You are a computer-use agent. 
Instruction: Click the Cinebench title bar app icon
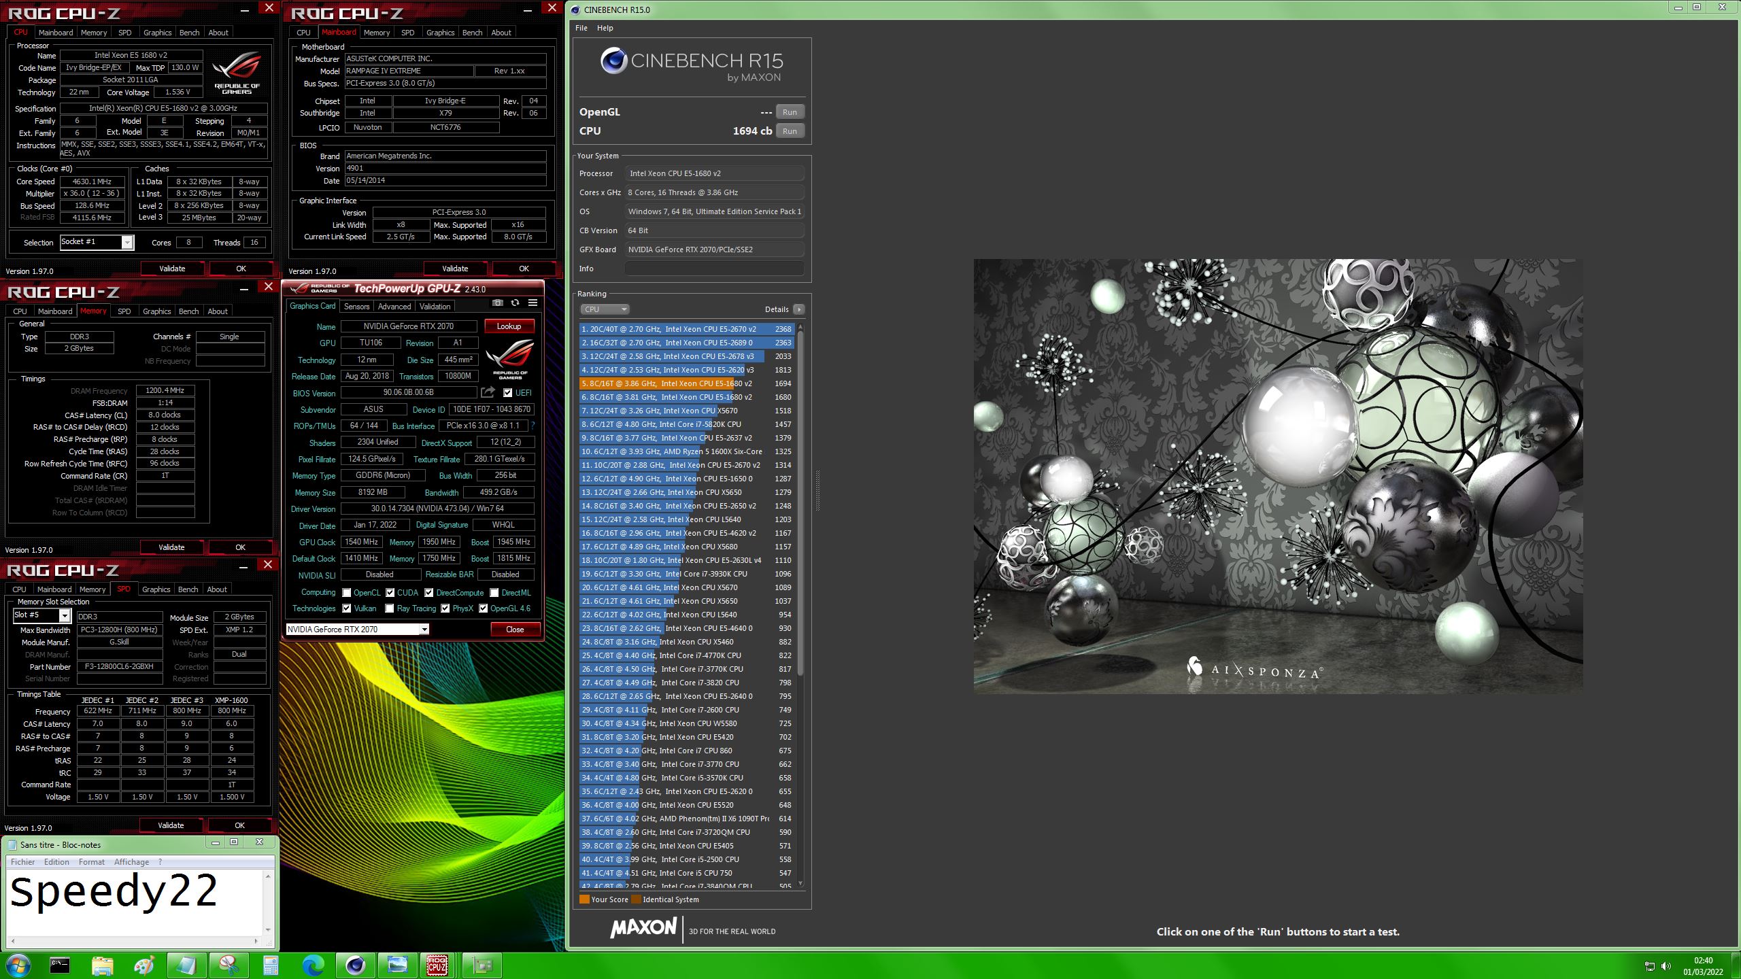point(575,10)
